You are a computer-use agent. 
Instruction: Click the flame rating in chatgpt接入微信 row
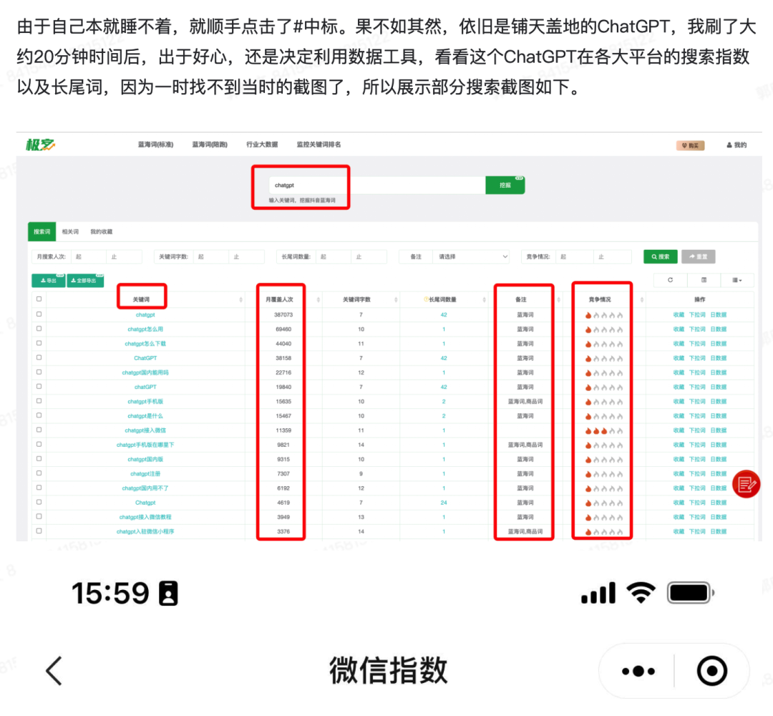tap(604, 430)
